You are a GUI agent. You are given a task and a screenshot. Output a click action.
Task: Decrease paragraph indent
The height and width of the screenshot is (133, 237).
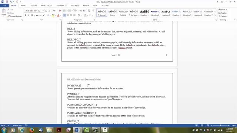[81, 11]
